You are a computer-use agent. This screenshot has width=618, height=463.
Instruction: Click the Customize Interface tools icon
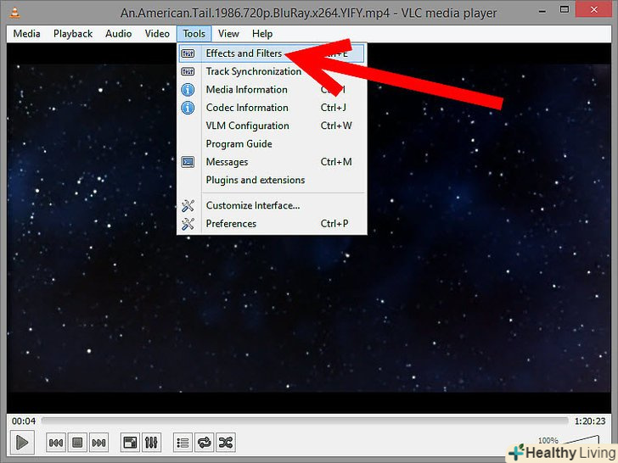coord(188,205)
